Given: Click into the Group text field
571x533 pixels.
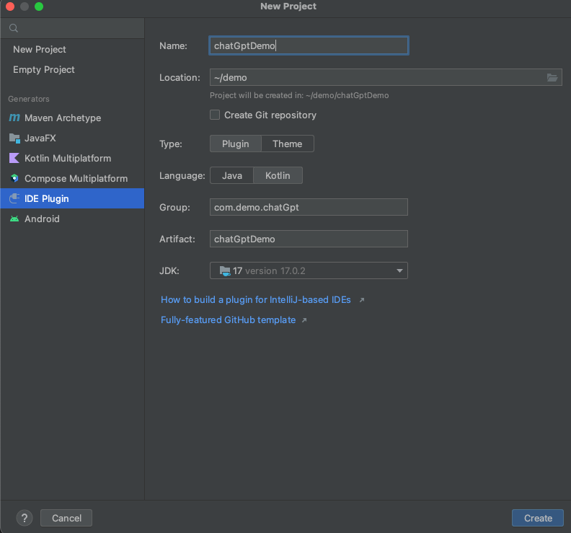Looking at the screenshot, I should pyautogui.click(x=309, y=207).
